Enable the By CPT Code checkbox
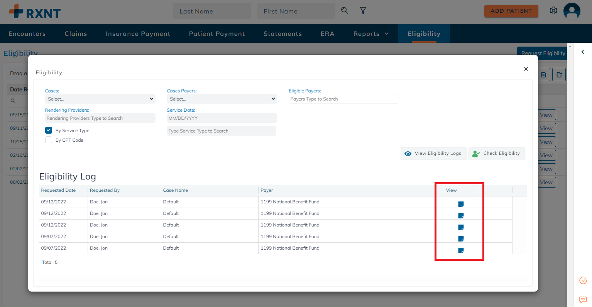Screen dimensions: 592x307 pos(49,140)
